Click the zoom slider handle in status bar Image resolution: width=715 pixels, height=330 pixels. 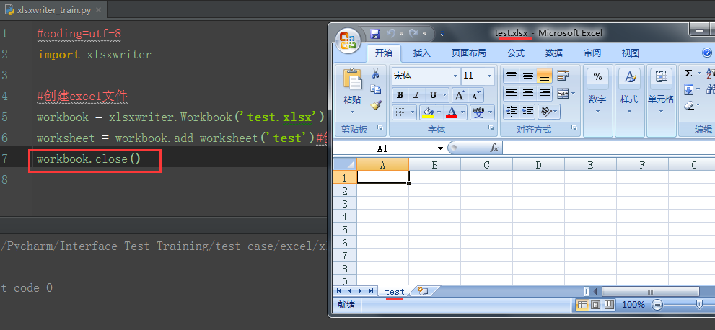699,305
